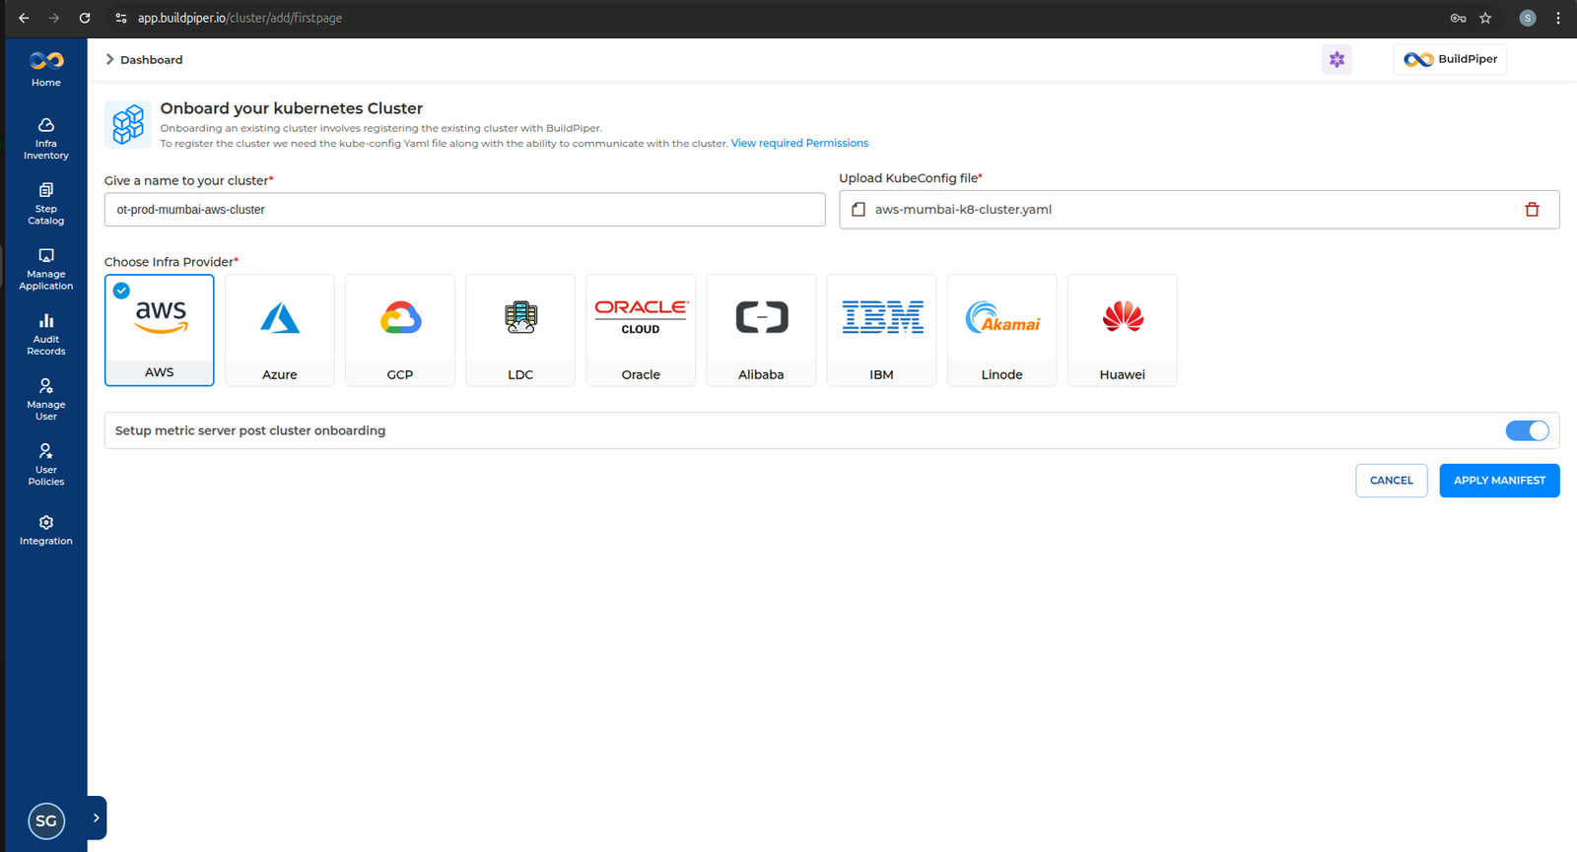
Task: Open Manage Application in sidebar
Action: point(46,269)
